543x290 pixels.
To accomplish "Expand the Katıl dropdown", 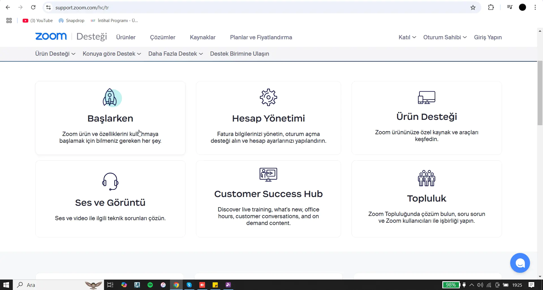I will coord(407,37).
